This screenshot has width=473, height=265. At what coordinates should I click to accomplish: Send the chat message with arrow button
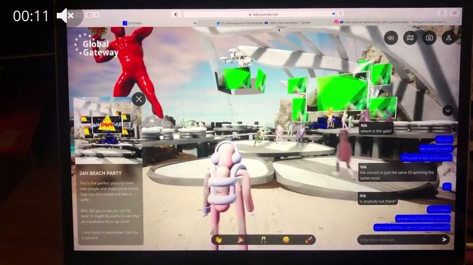pos(445,239)
